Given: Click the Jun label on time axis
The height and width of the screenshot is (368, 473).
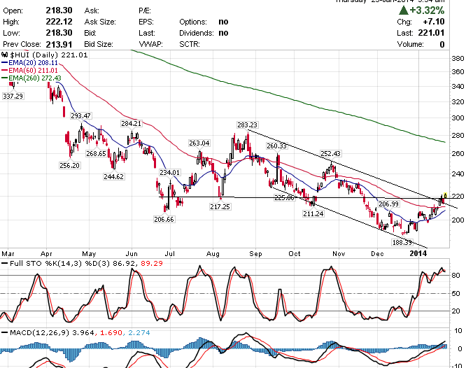Looking at the screenshot, I should [x=132, y=254].
